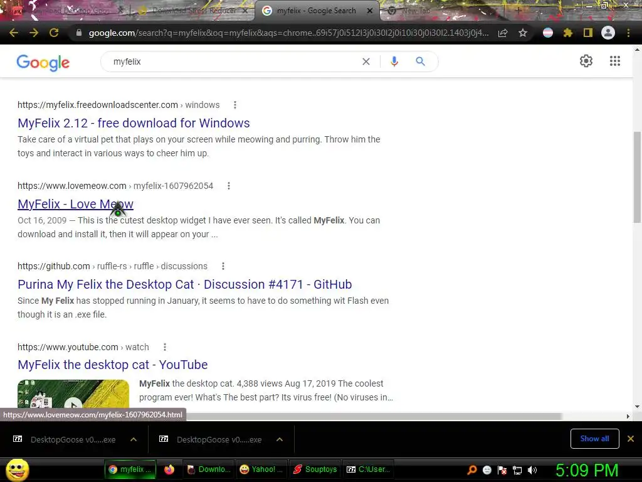Bookmark this page with the star icon
The width and height of the screenshot is (642, 482).
click(x=523, y=33)
